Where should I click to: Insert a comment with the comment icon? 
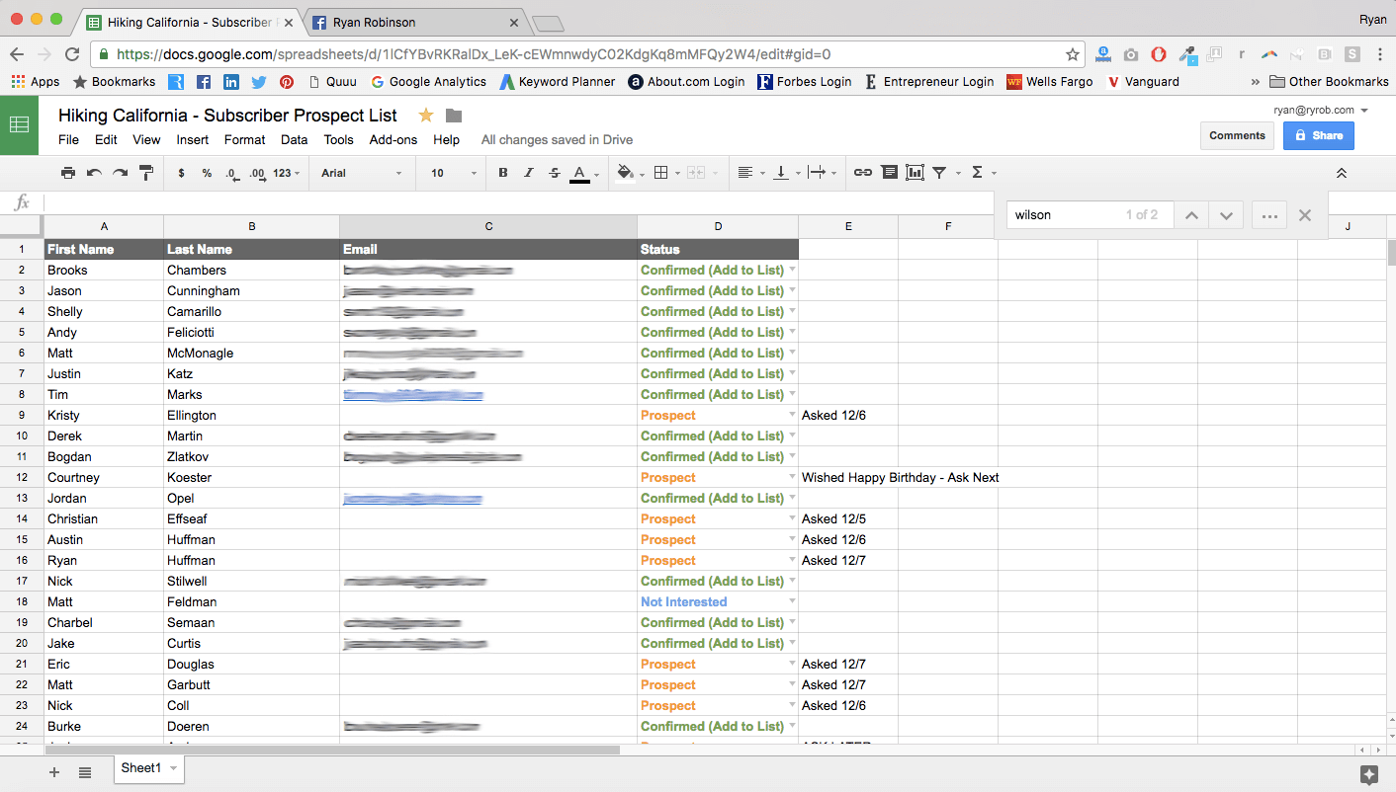tap(890, 172)
